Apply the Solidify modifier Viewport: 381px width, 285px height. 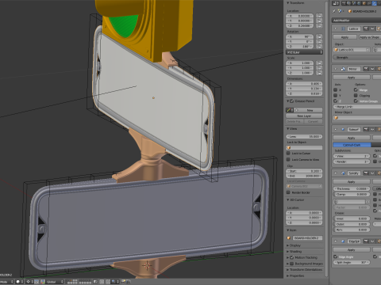click(x=352, y=182)
